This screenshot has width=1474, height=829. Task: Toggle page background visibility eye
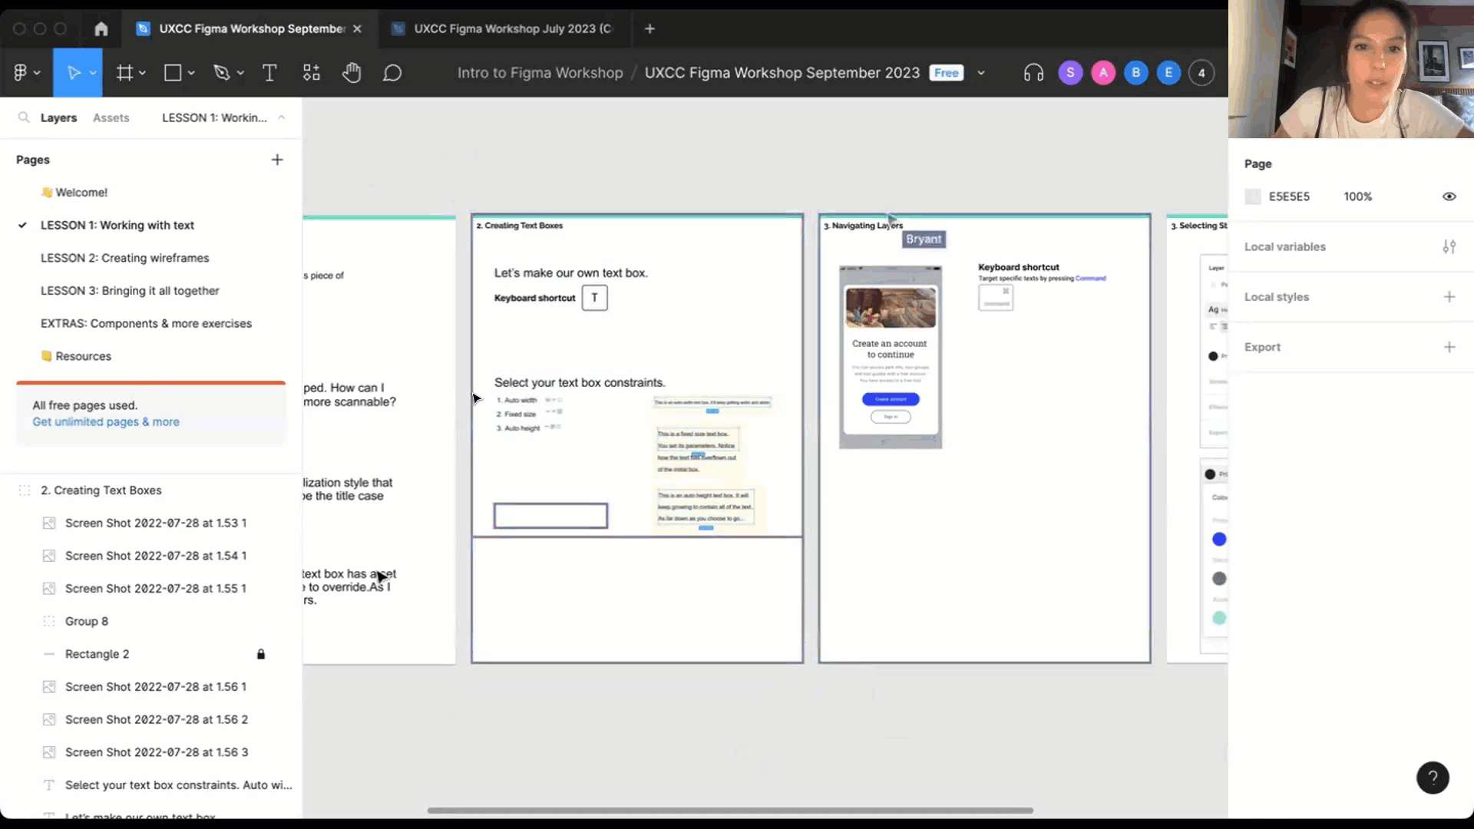pos(1449,197)
